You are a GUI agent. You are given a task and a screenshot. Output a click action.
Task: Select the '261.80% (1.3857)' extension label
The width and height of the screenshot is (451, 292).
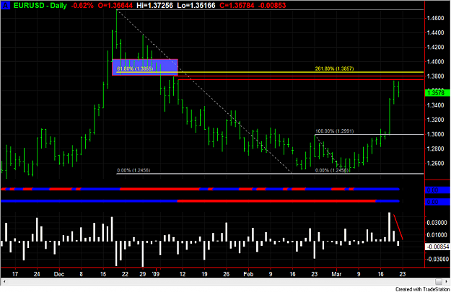point(334,68)
